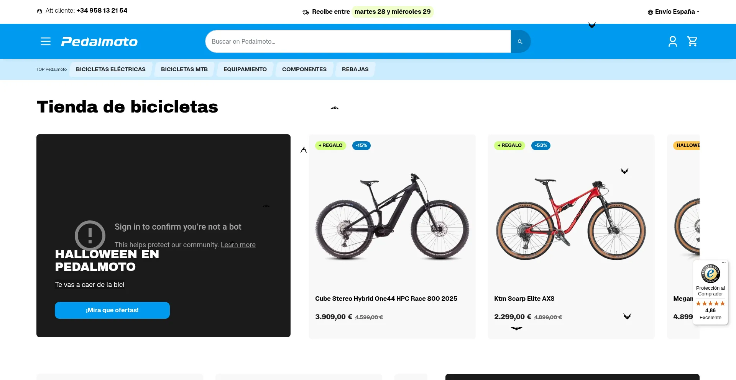
Task: Open the Trusted Shops widget menu dots
Action: pos(724,263)
